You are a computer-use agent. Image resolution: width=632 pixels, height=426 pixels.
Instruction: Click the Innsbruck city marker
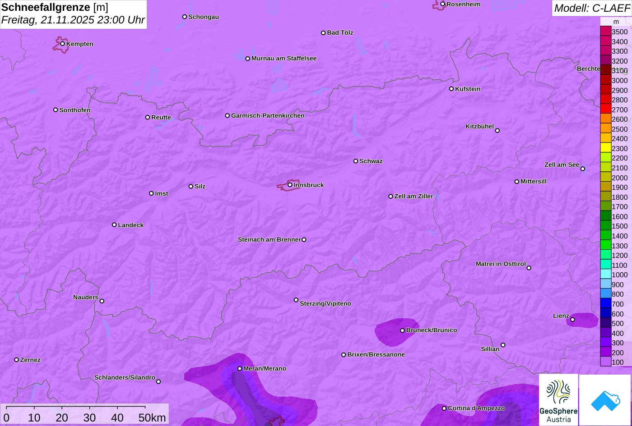pyautogui.click(x=290, y=184)
